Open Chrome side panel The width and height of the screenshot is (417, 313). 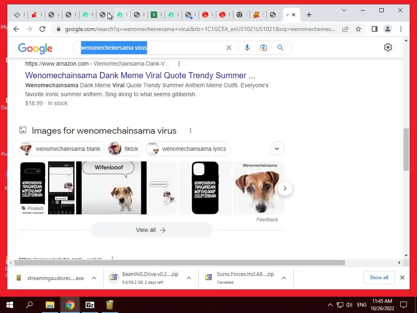pos(375,29)
